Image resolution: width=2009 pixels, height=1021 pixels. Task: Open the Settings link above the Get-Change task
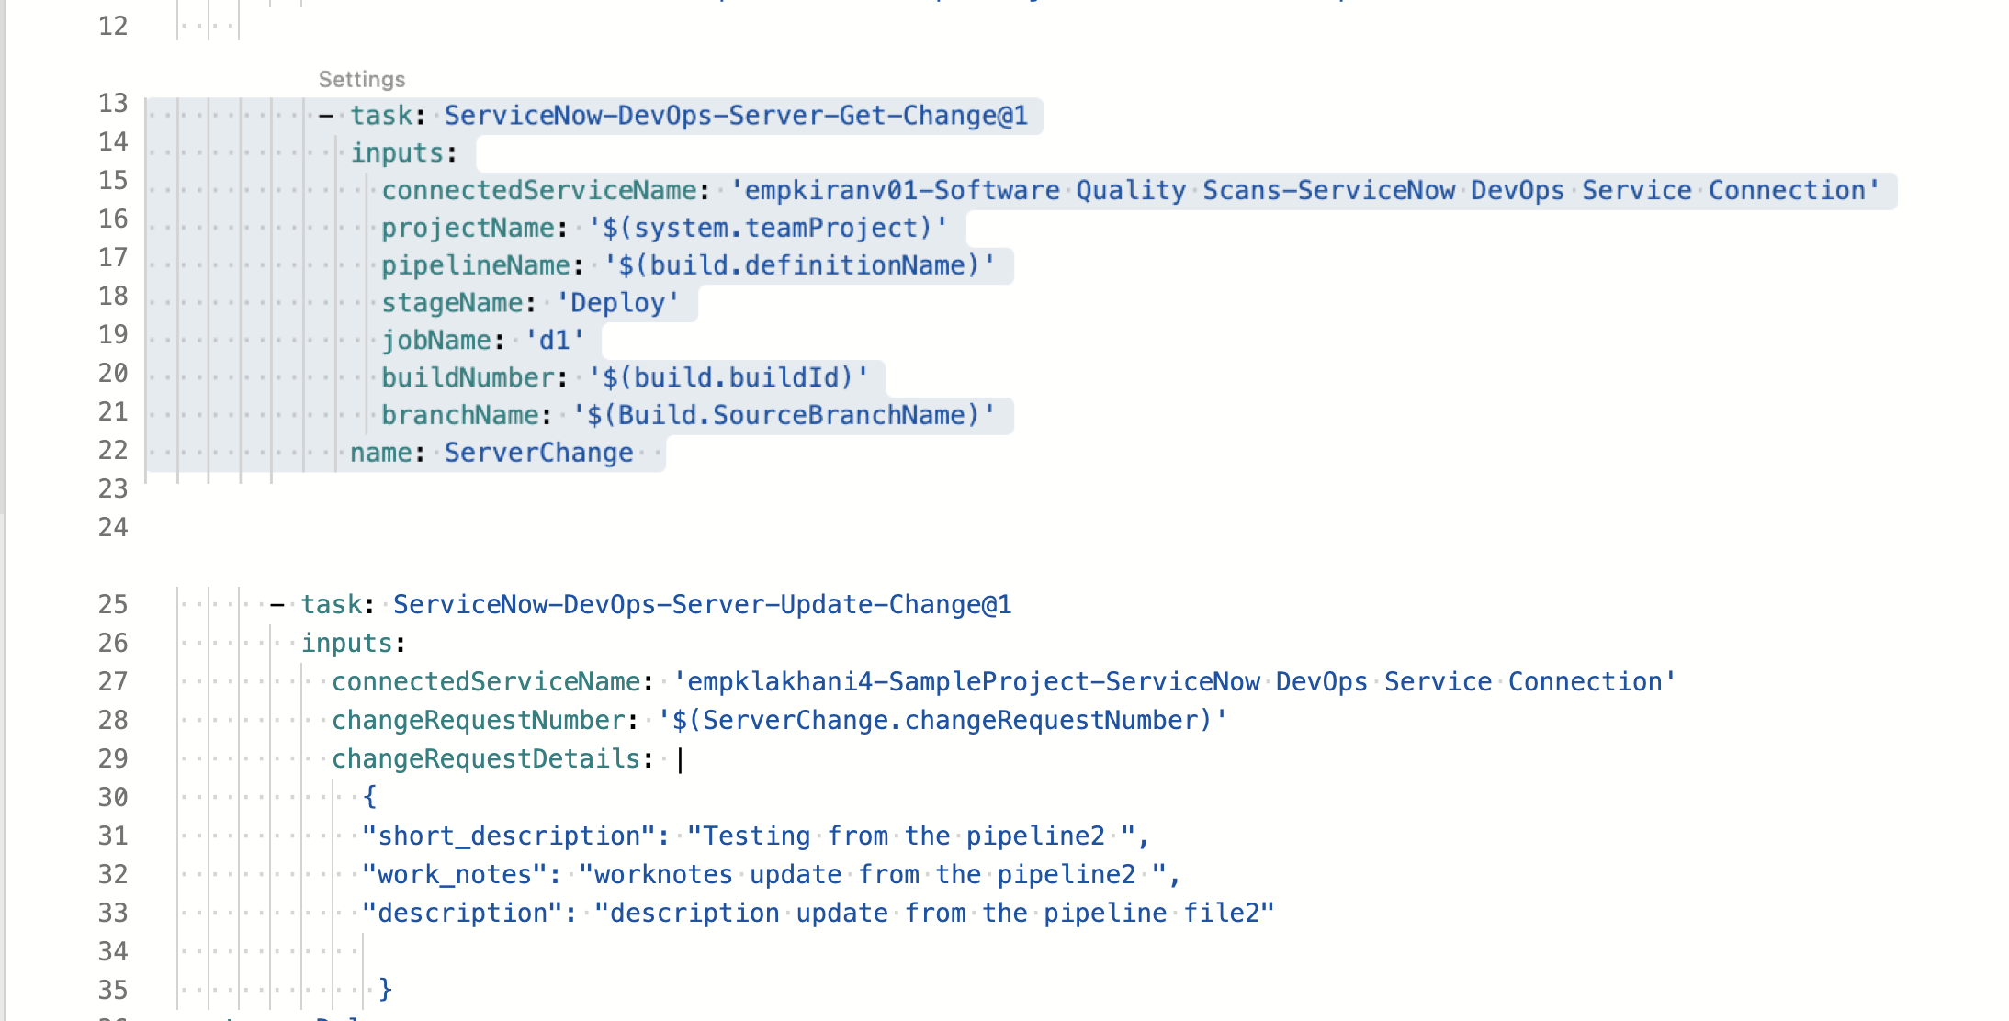click(362, 80)
